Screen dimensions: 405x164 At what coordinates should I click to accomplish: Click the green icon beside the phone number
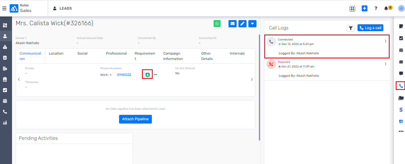pos(147,75)
